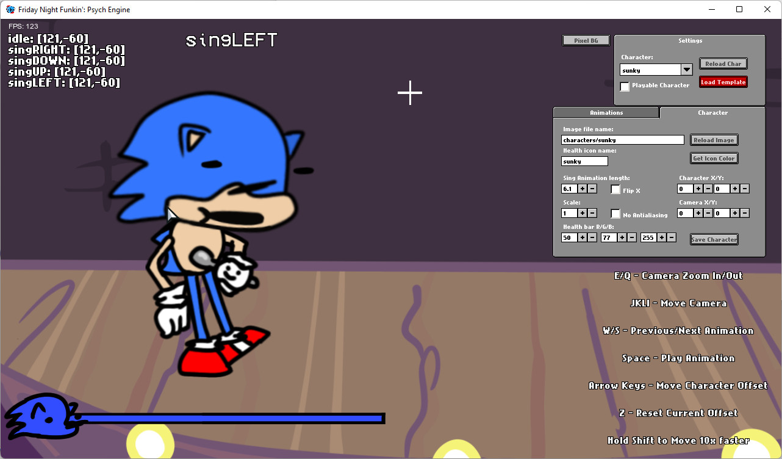Close the Psych Engine window

(767, 9)
